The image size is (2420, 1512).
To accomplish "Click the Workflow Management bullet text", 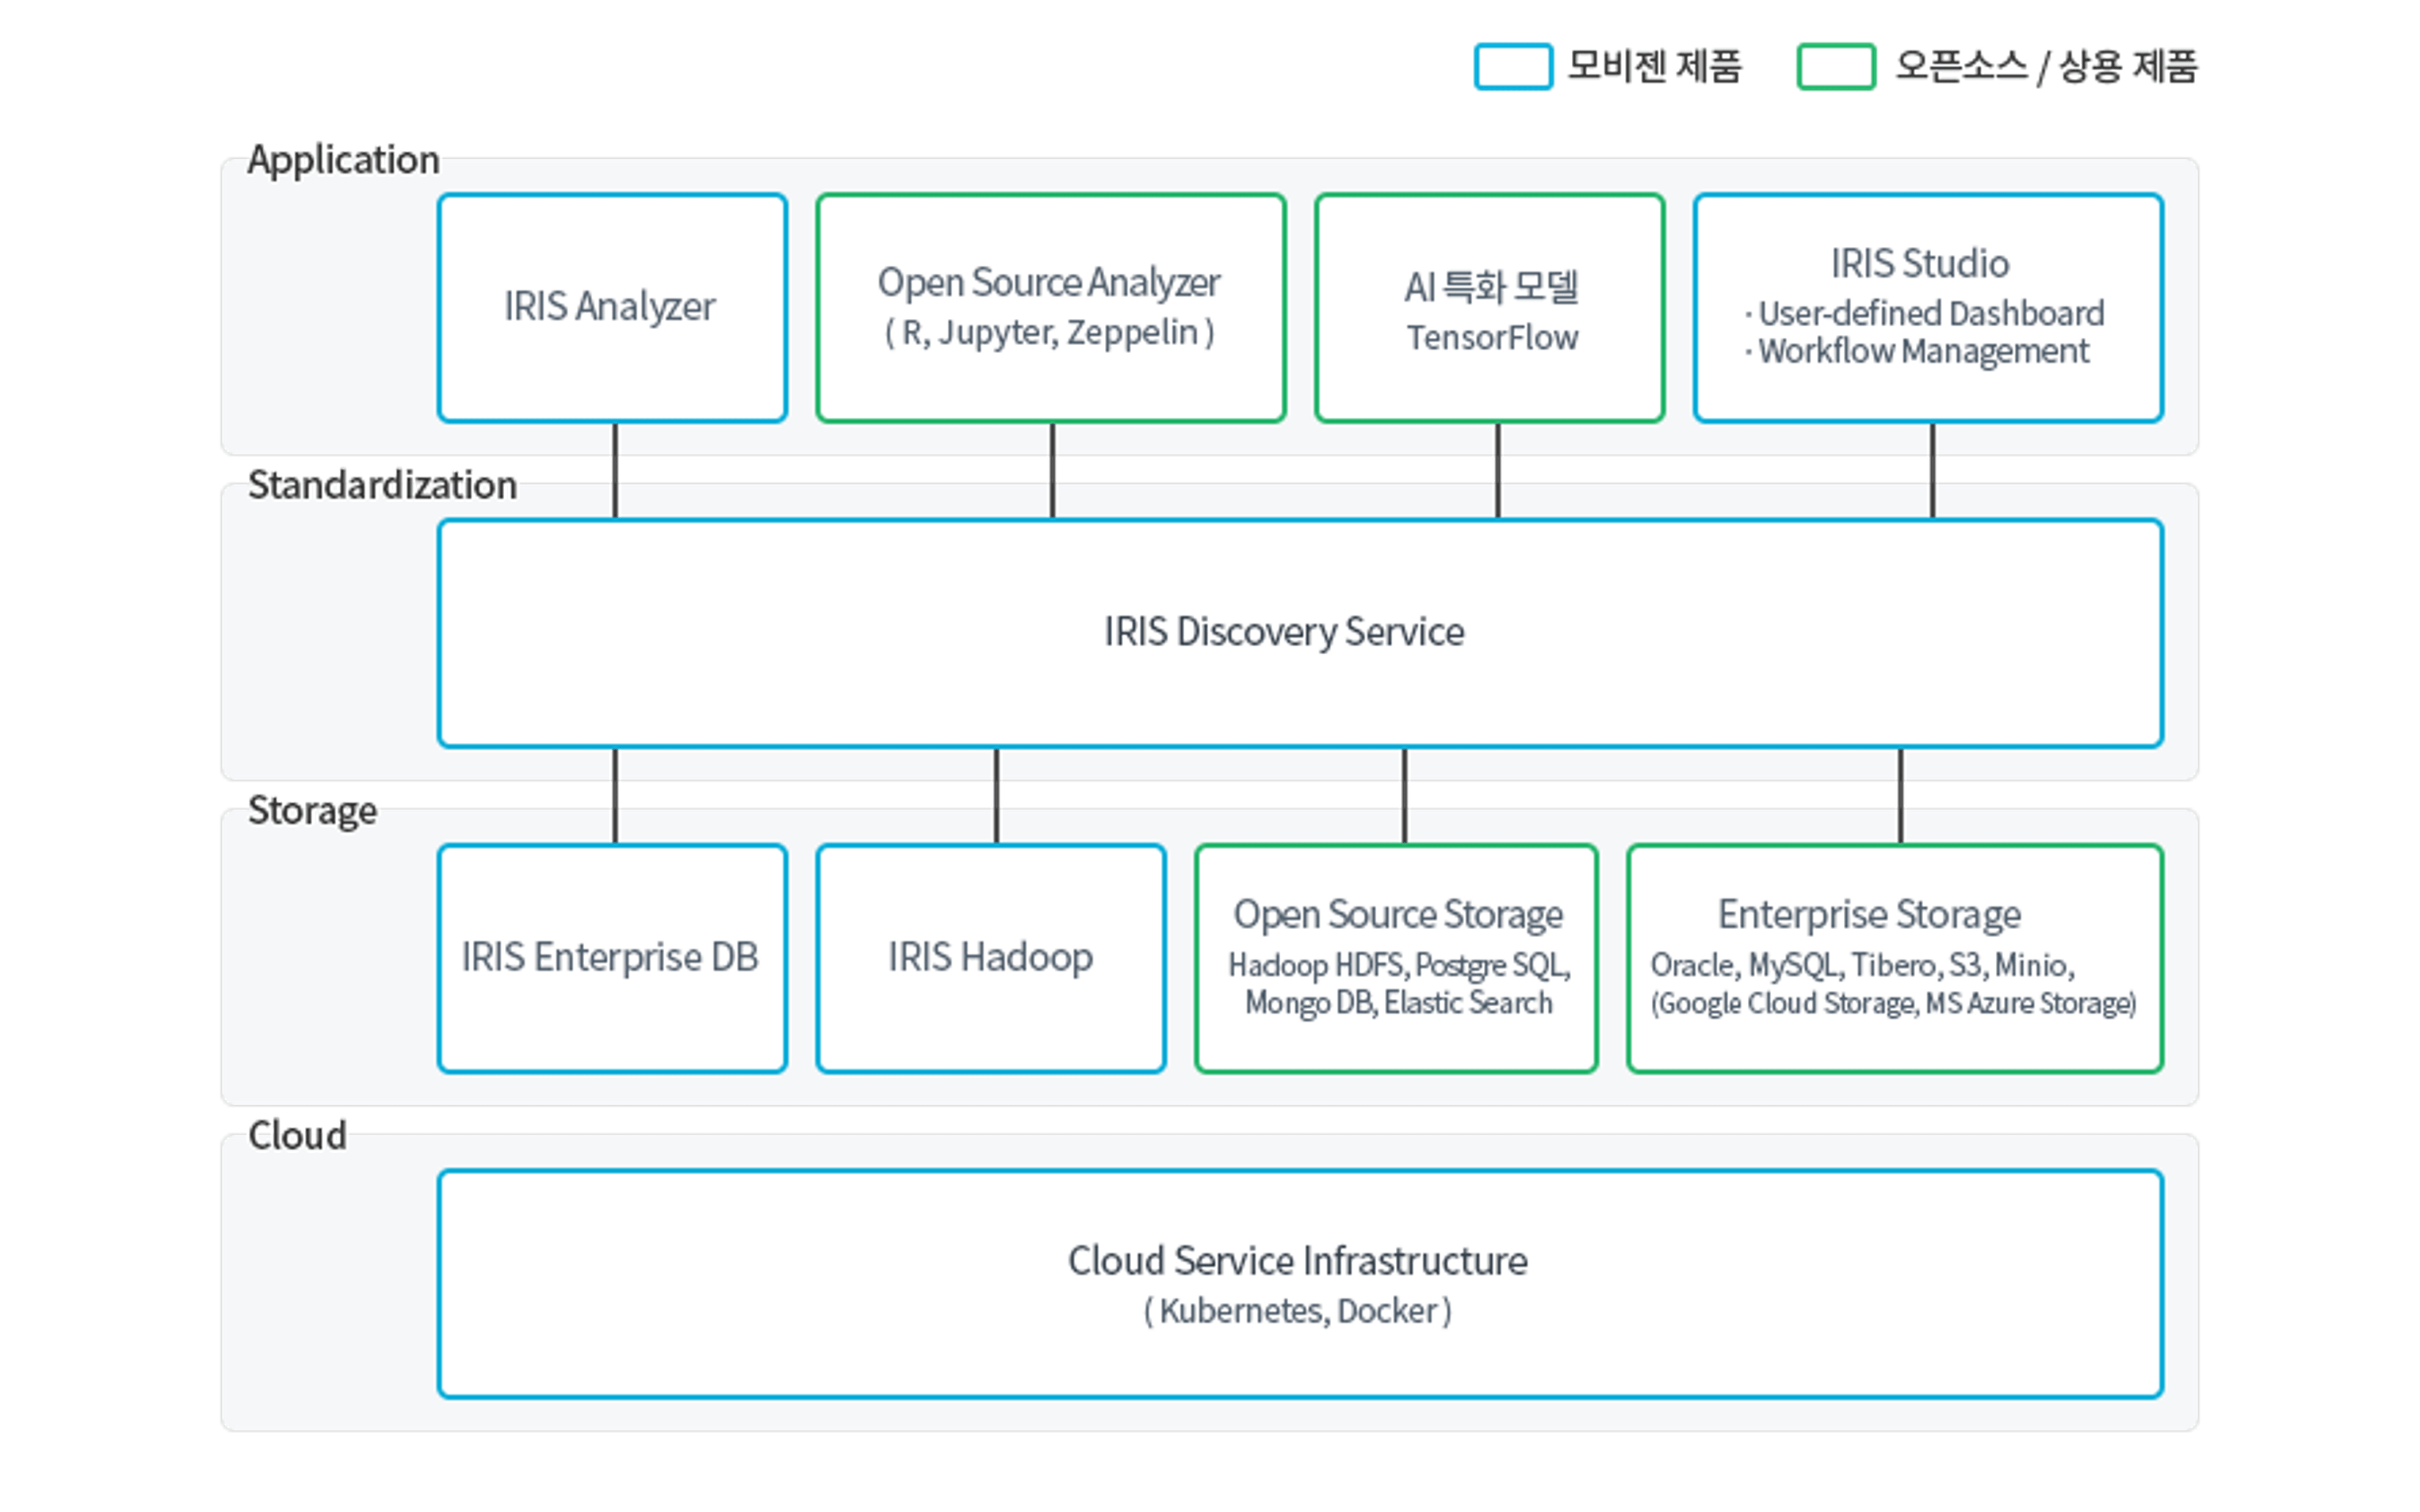I will 1922,352.
